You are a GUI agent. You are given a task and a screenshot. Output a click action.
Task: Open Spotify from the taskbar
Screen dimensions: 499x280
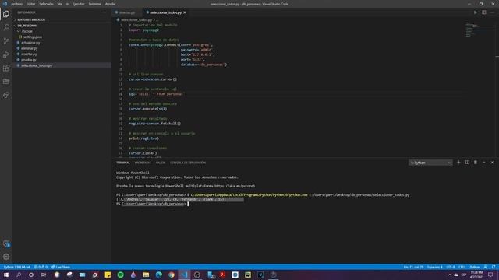click(120, 275)
